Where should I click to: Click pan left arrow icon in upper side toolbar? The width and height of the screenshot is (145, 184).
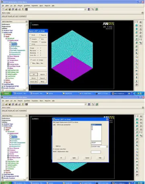(x=137, y=71)
